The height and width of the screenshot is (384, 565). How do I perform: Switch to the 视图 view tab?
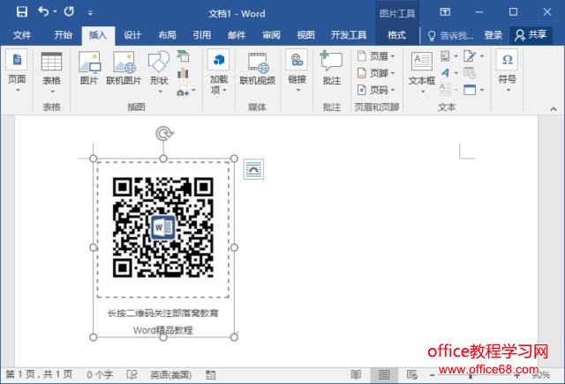coord(305,35)
